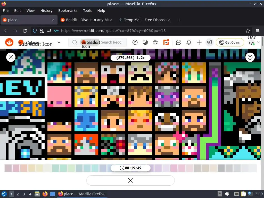The height and width of the screenshot is (198, 264).
Task: Click the saved password key icon
Action: click(x=56, y=31)
